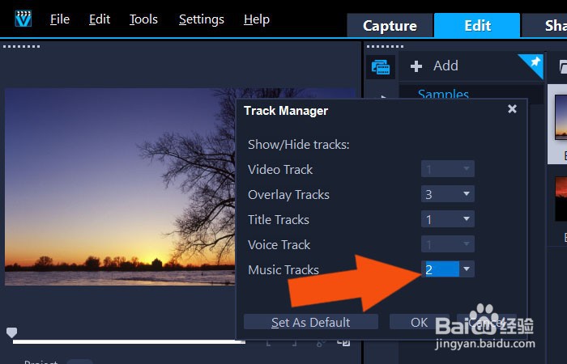
Task: Click the preview jog bar
Action: [129, 341]
